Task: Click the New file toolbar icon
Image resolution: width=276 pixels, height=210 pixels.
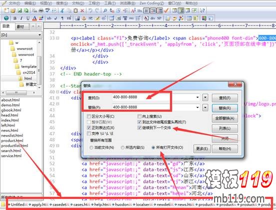Action: [6, 10]
